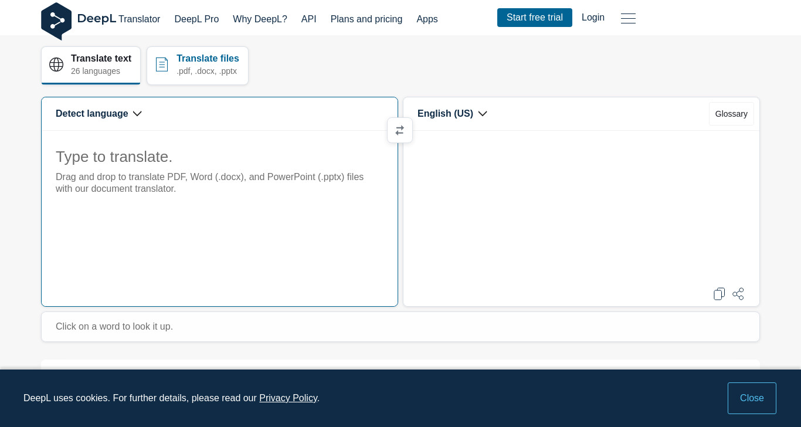Open the Why DeepL? menu item

point(260,19)
